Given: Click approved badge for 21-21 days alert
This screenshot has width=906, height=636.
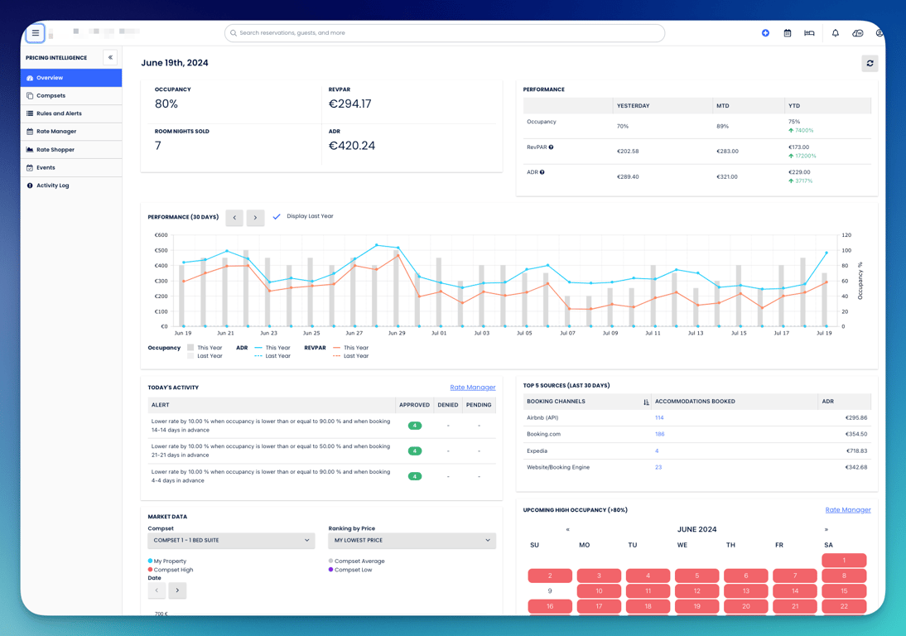Looking at the screenshot, I should (415, 451).
